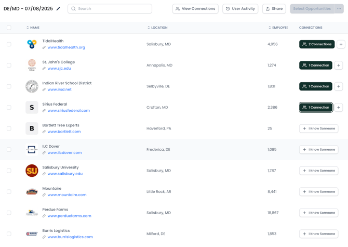Sort the table by Name column
Screen dimensions: 348x247
33,28
